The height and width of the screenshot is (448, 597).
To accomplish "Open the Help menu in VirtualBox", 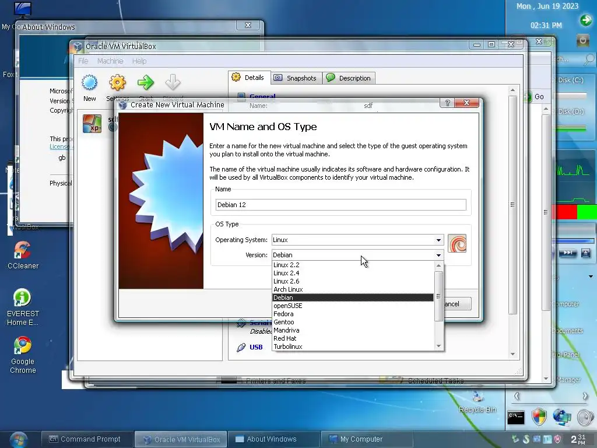I will (139, 61).
